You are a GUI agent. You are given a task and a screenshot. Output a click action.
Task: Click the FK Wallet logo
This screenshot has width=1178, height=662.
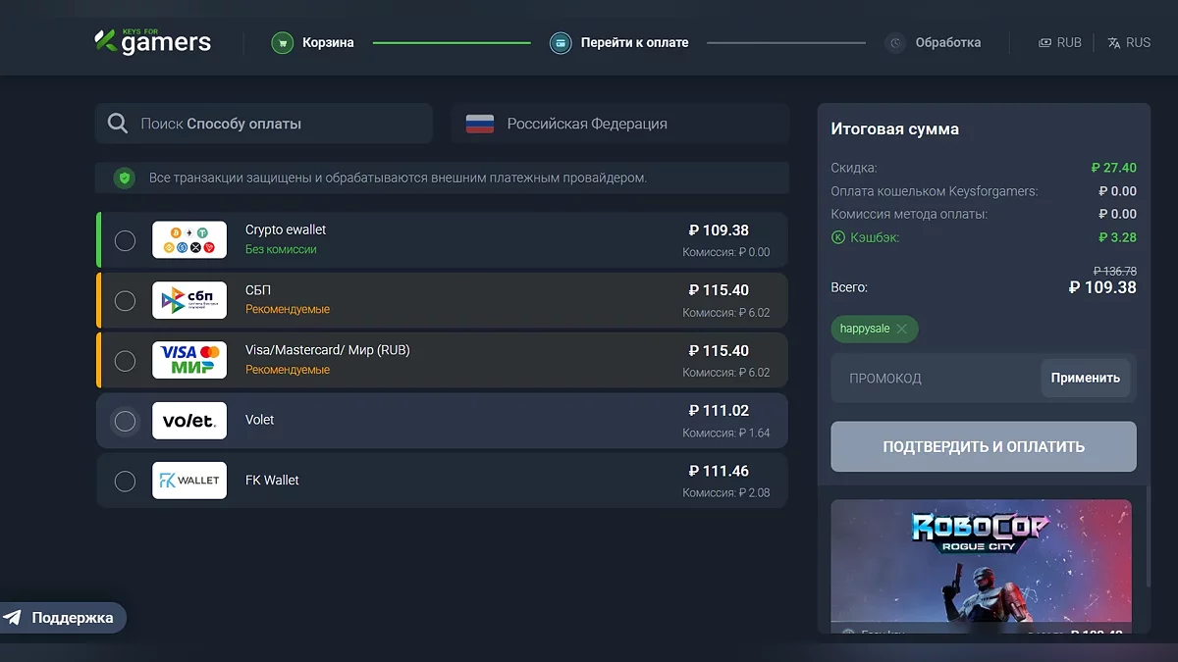(189, 481)
